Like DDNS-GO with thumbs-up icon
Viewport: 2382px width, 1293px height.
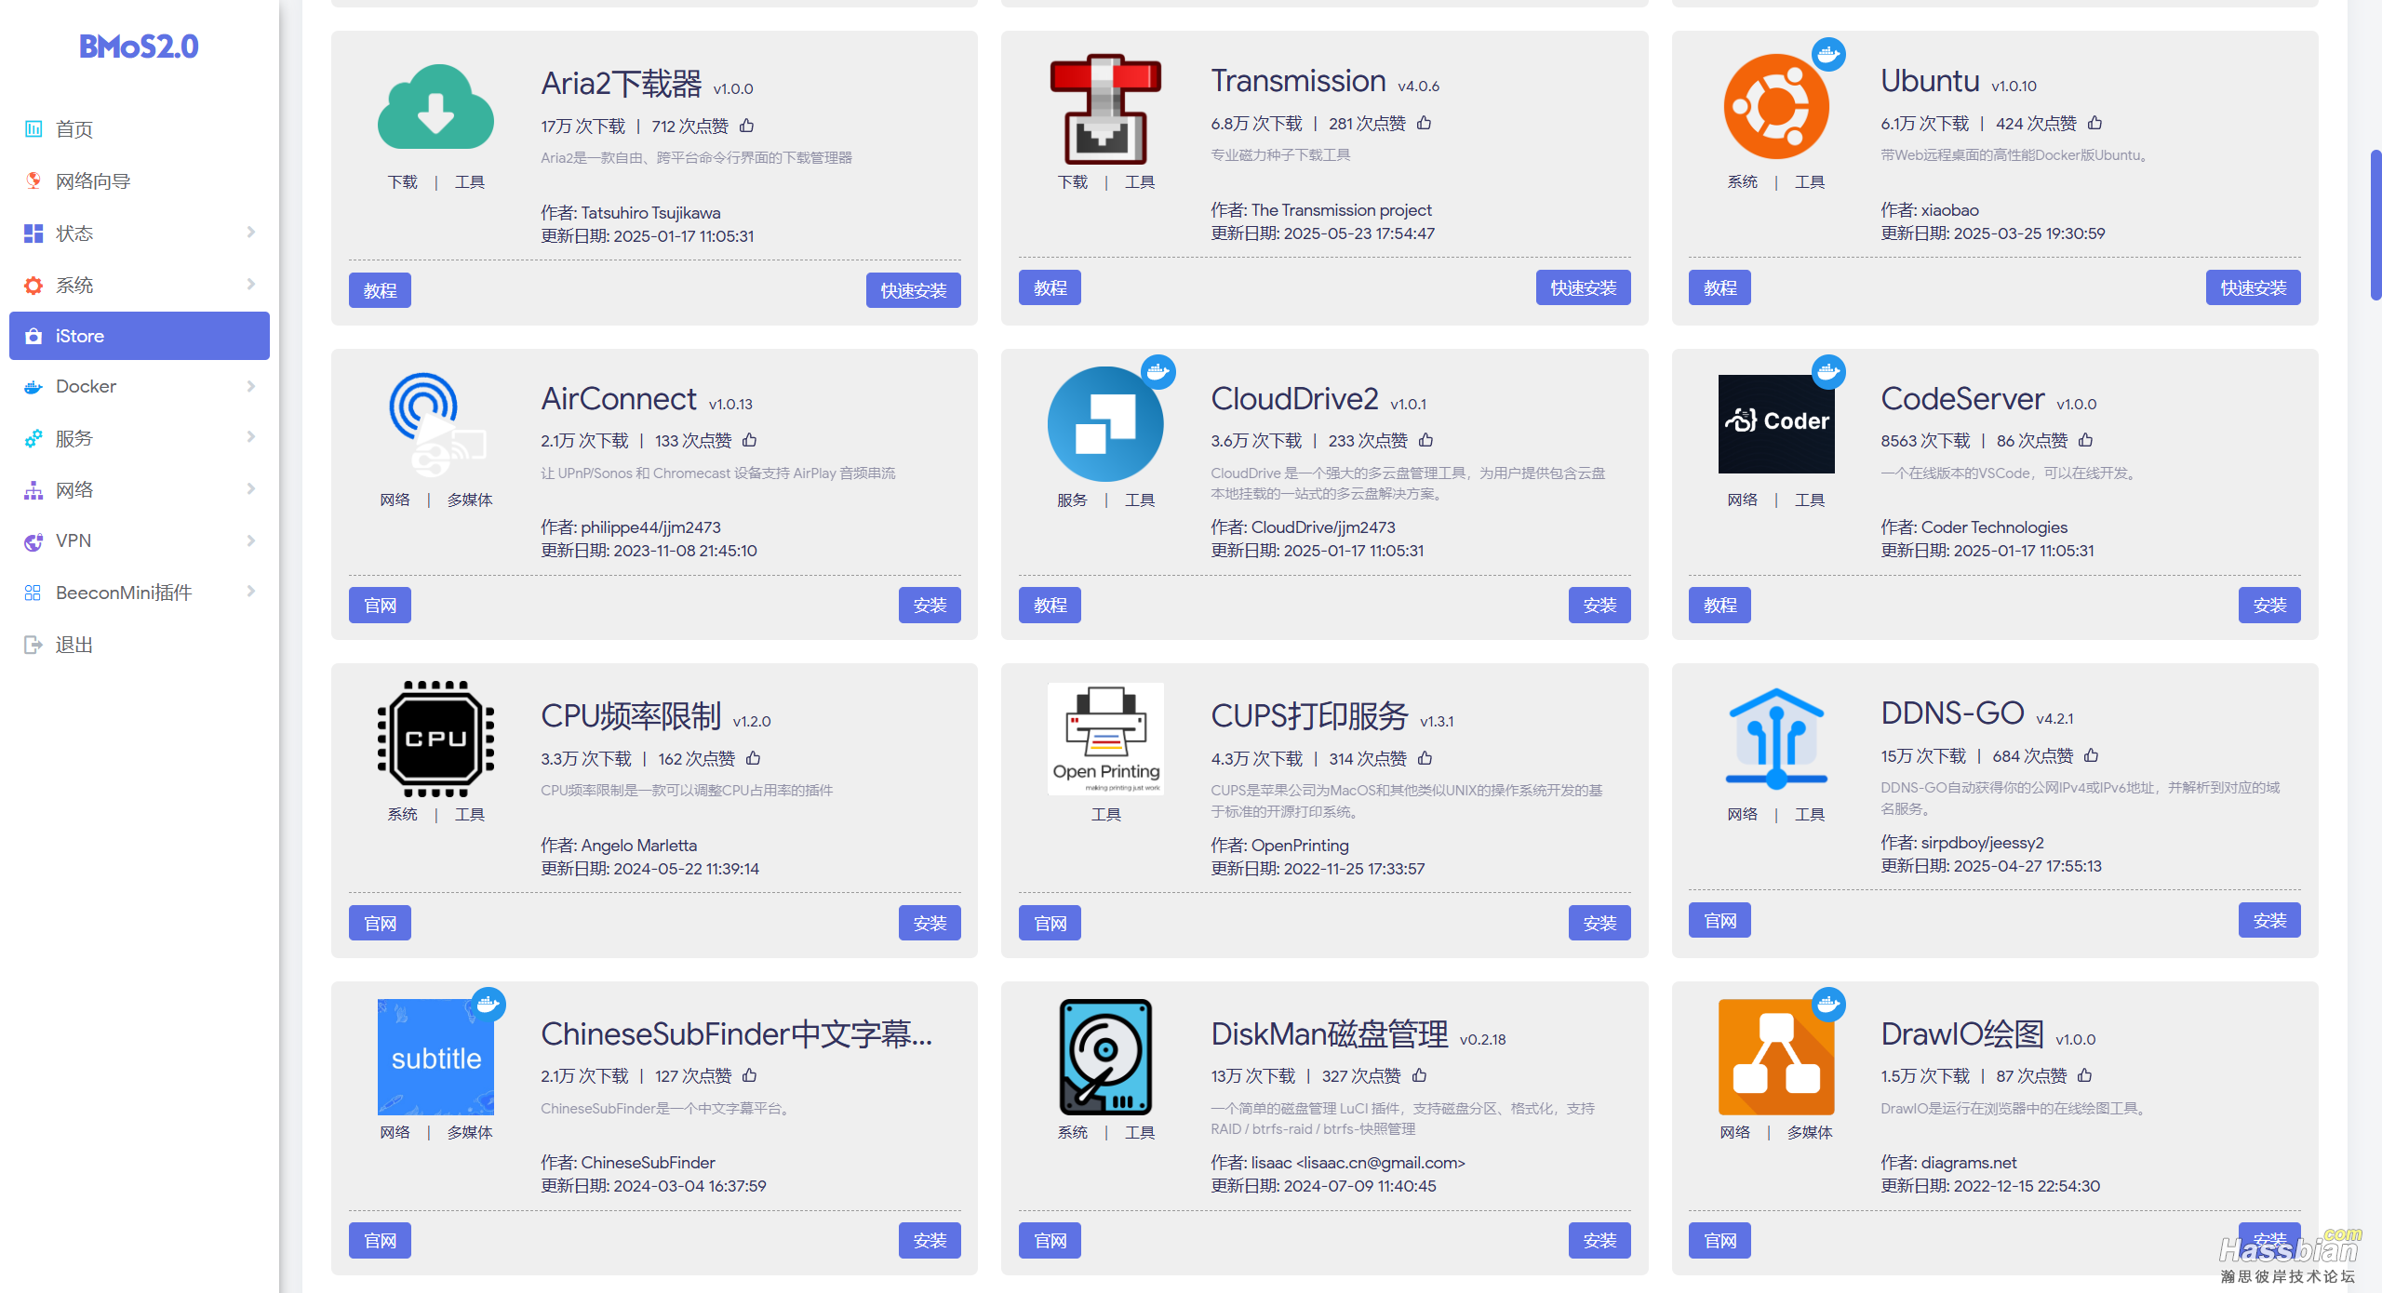pos(2091,755)
